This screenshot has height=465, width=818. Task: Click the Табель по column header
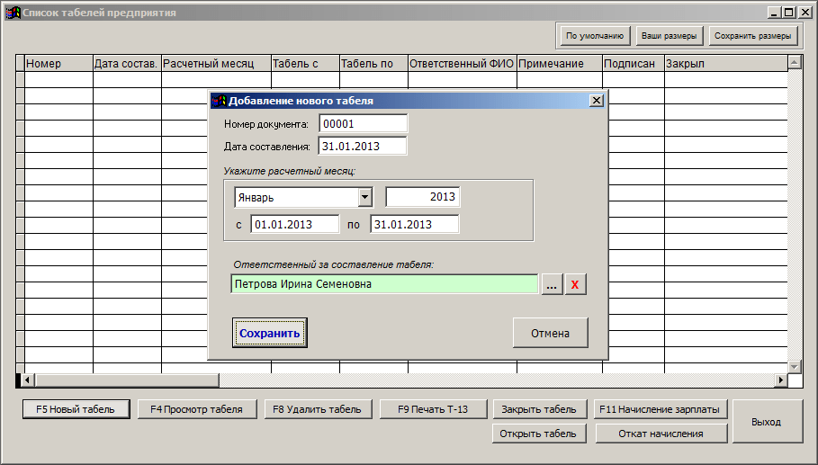374,64
